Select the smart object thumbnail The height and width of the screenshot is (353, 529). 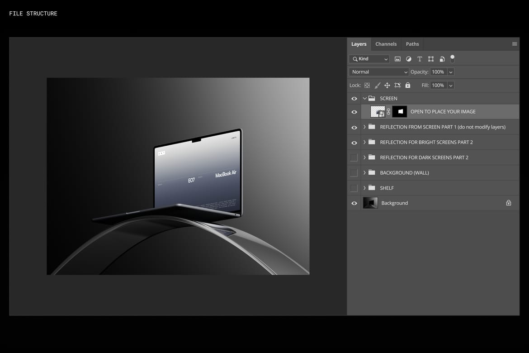[378, 111]
